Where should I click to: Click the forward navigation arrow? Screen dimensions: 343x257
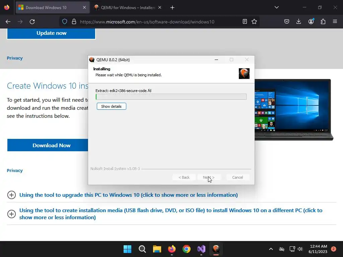[x=20, y=22]
